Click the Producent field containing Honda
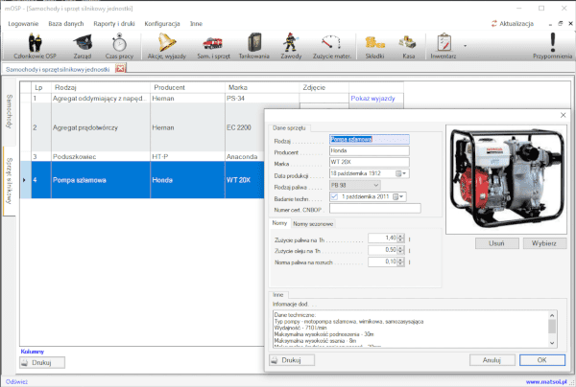Viewport: 576px width, 387px height. pyautogui.click(x=370, y=150)
